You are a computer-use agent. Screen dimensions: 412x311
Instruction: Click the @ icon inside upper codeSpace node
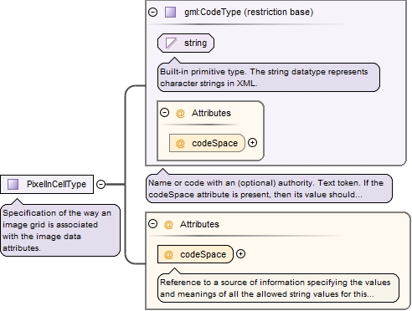click(180, 143)
